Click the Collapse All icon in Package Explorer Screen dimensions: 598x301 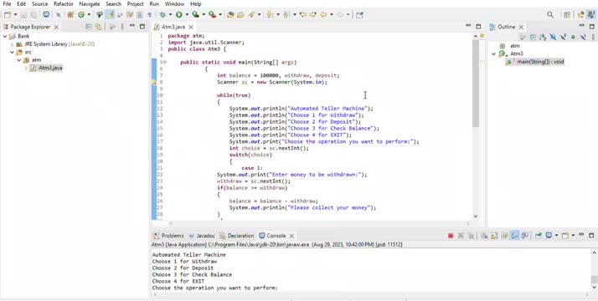pyautogui.click(x=89, y=27)
